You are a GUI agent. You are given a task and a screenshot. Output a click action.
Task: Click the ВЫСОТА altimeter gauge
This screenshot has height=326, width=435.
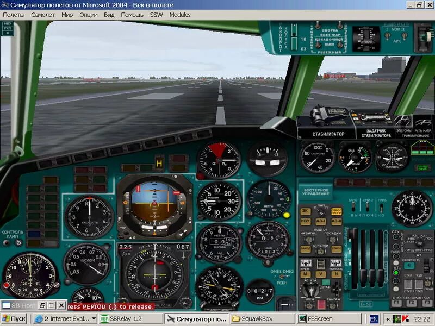click(219, 243)
